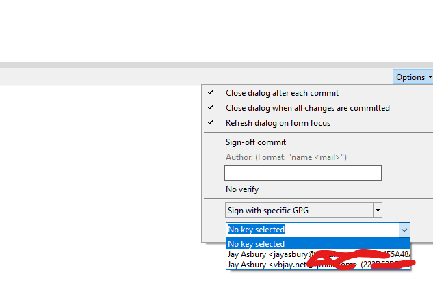Toggle Close dialog after each commit
This screenshot has width=433, height=296.
(x=282, y=93)
